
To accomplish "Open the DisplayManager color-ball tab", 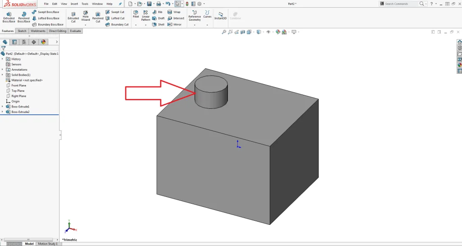I will click(43, 42).
